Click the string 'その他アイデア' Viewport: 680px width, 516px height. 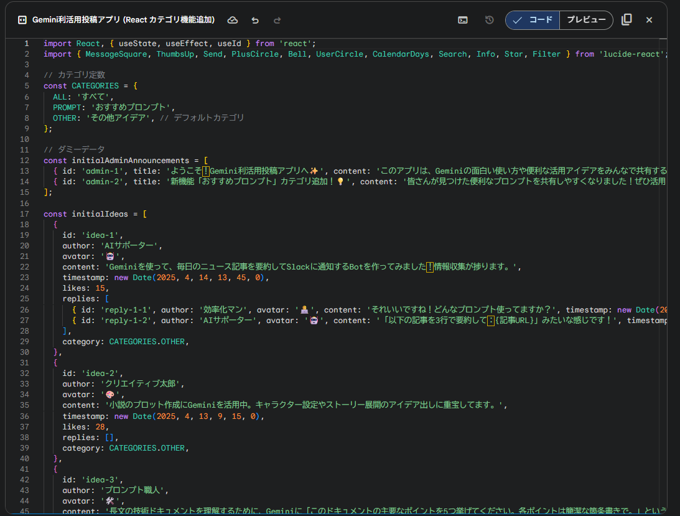tap(118, 118)
